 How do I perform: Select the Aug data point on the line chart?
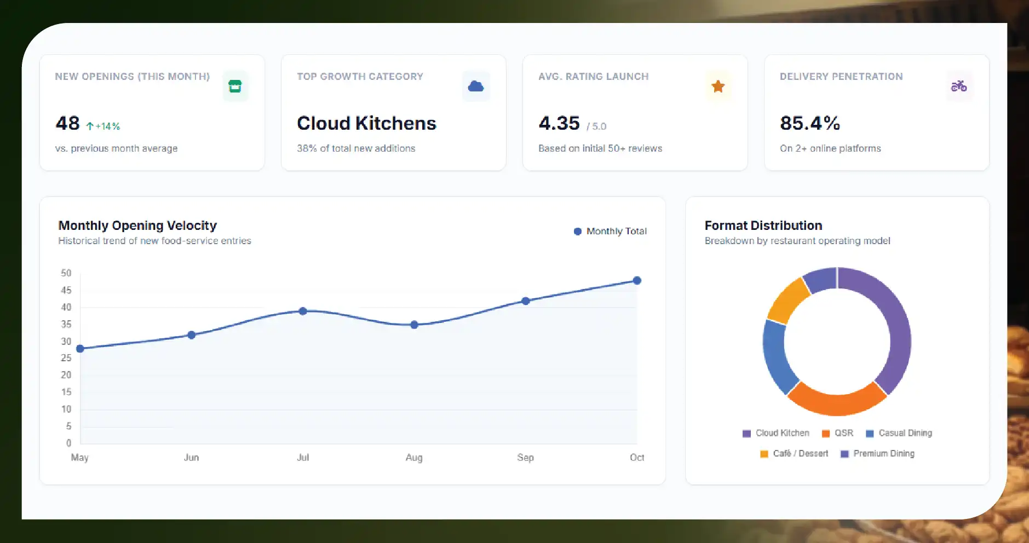(x=414, y=325)
